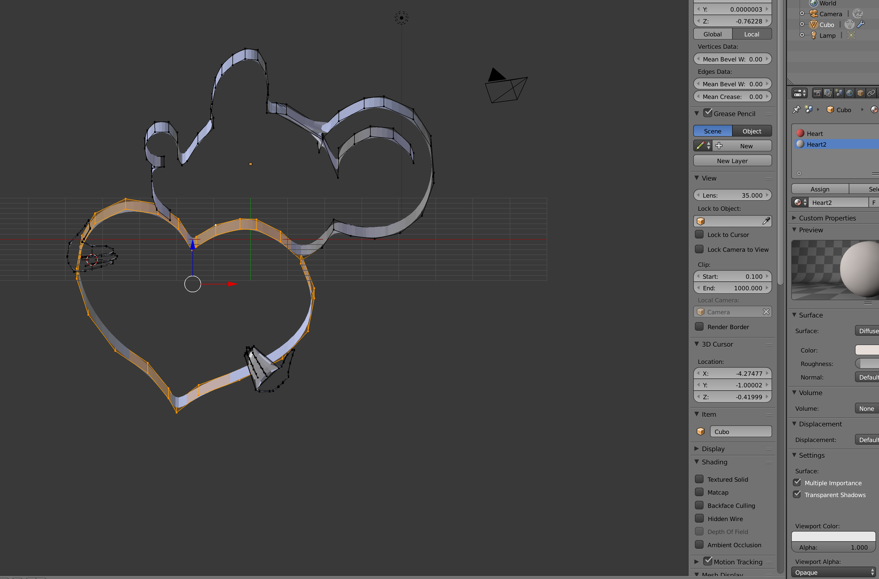Click the Lamp icon in outliner
Image resolution: width=879 pixels, height=579 pixels.
click(x=813, y=35)
